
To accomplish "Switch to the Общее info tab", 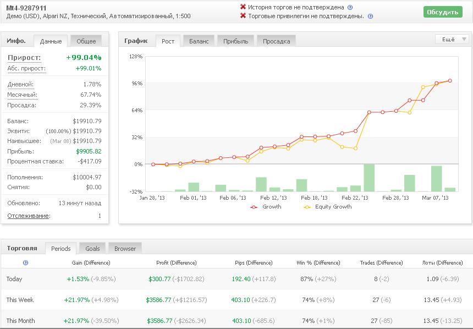I will [x=86, y=41].
